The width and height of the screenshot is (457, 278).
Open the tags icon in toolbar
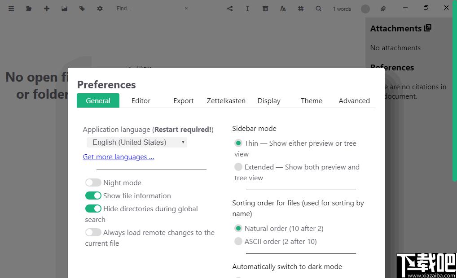82,9
